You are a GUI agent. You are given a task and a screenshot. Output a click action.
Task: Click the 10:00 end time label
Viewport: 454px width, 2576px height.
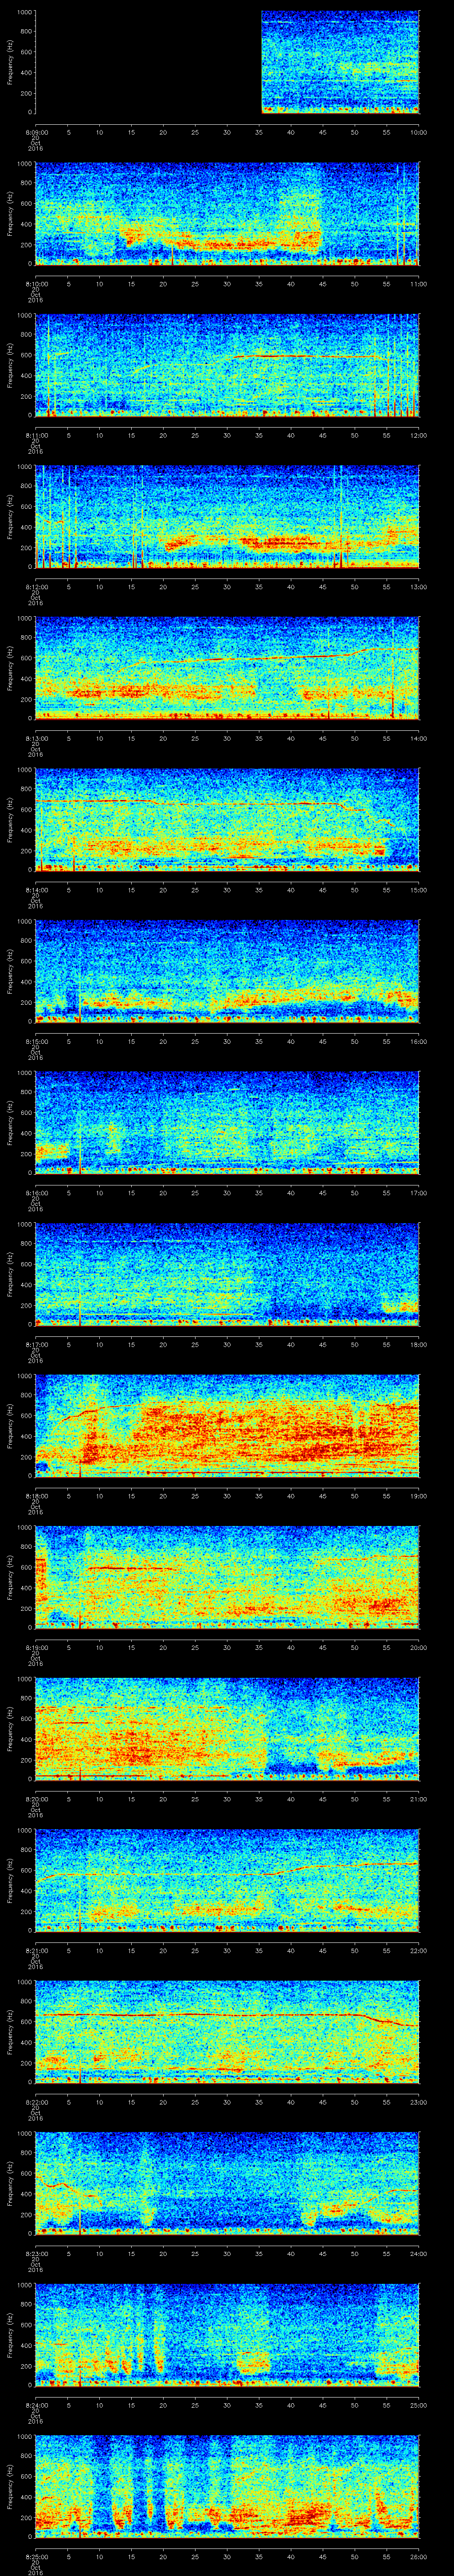pyautogui.click(x=419, y=131)
